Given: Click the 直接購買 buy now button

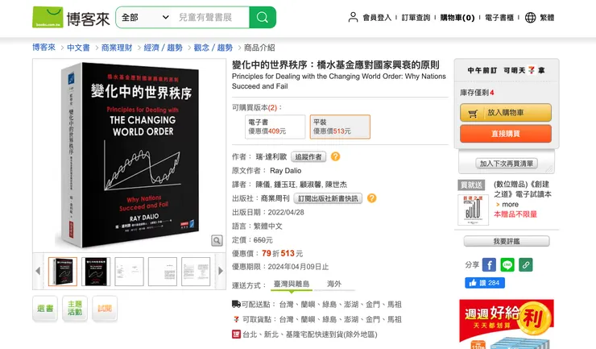Looking at the screenshot, I should 506,134.
